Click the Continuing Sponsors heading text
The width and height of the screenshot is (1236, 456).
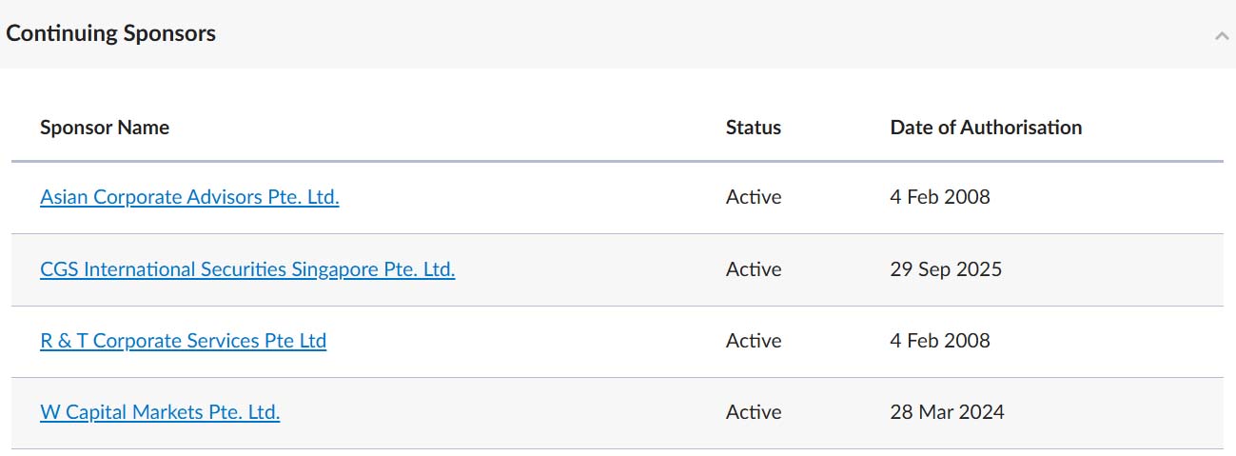110,33
